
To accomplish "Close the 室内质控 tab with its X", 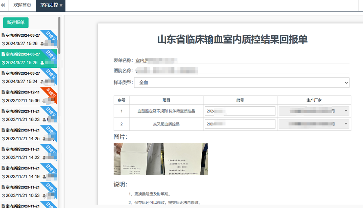I will click(61, 5).
